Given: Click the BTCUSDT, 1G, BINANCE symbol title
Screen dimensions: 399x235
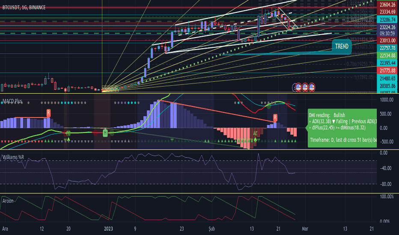Looking at the screenshot, I should tap(24, 7).
